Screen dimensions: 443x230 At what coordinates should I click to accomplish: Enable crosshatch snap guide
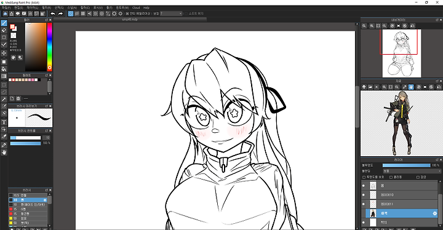pos(83,14)
